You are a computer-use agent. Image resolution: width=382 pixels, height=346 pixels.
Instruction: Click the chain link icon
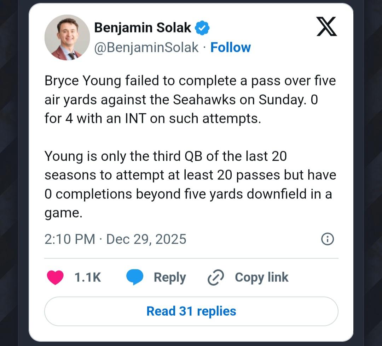pos(216,277)
